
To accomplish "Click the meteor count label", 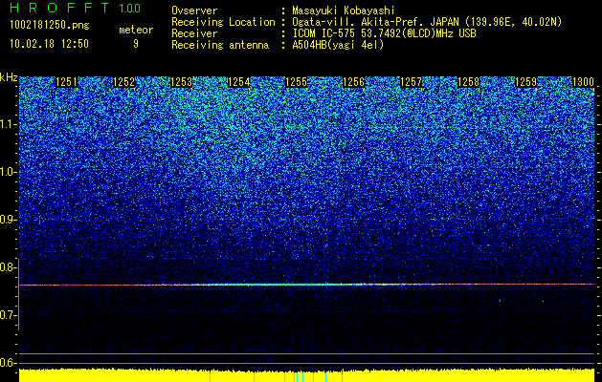I will click(136, 30).
